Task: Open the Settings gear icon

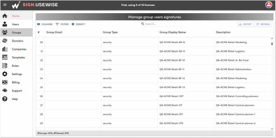Action: pyautogui.click(x=5, y=74)
